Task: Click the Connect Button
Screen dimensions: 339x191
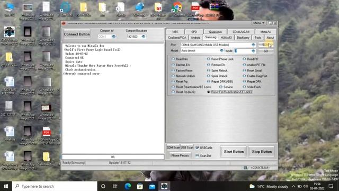Action: click(77, 34)
